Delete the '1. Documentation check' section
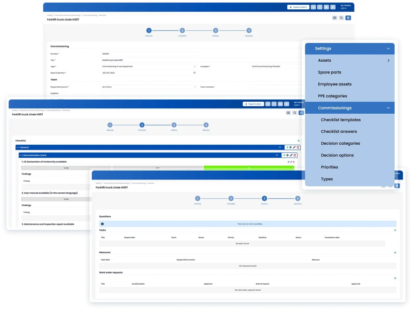412x310 pixels. (295, 155)
